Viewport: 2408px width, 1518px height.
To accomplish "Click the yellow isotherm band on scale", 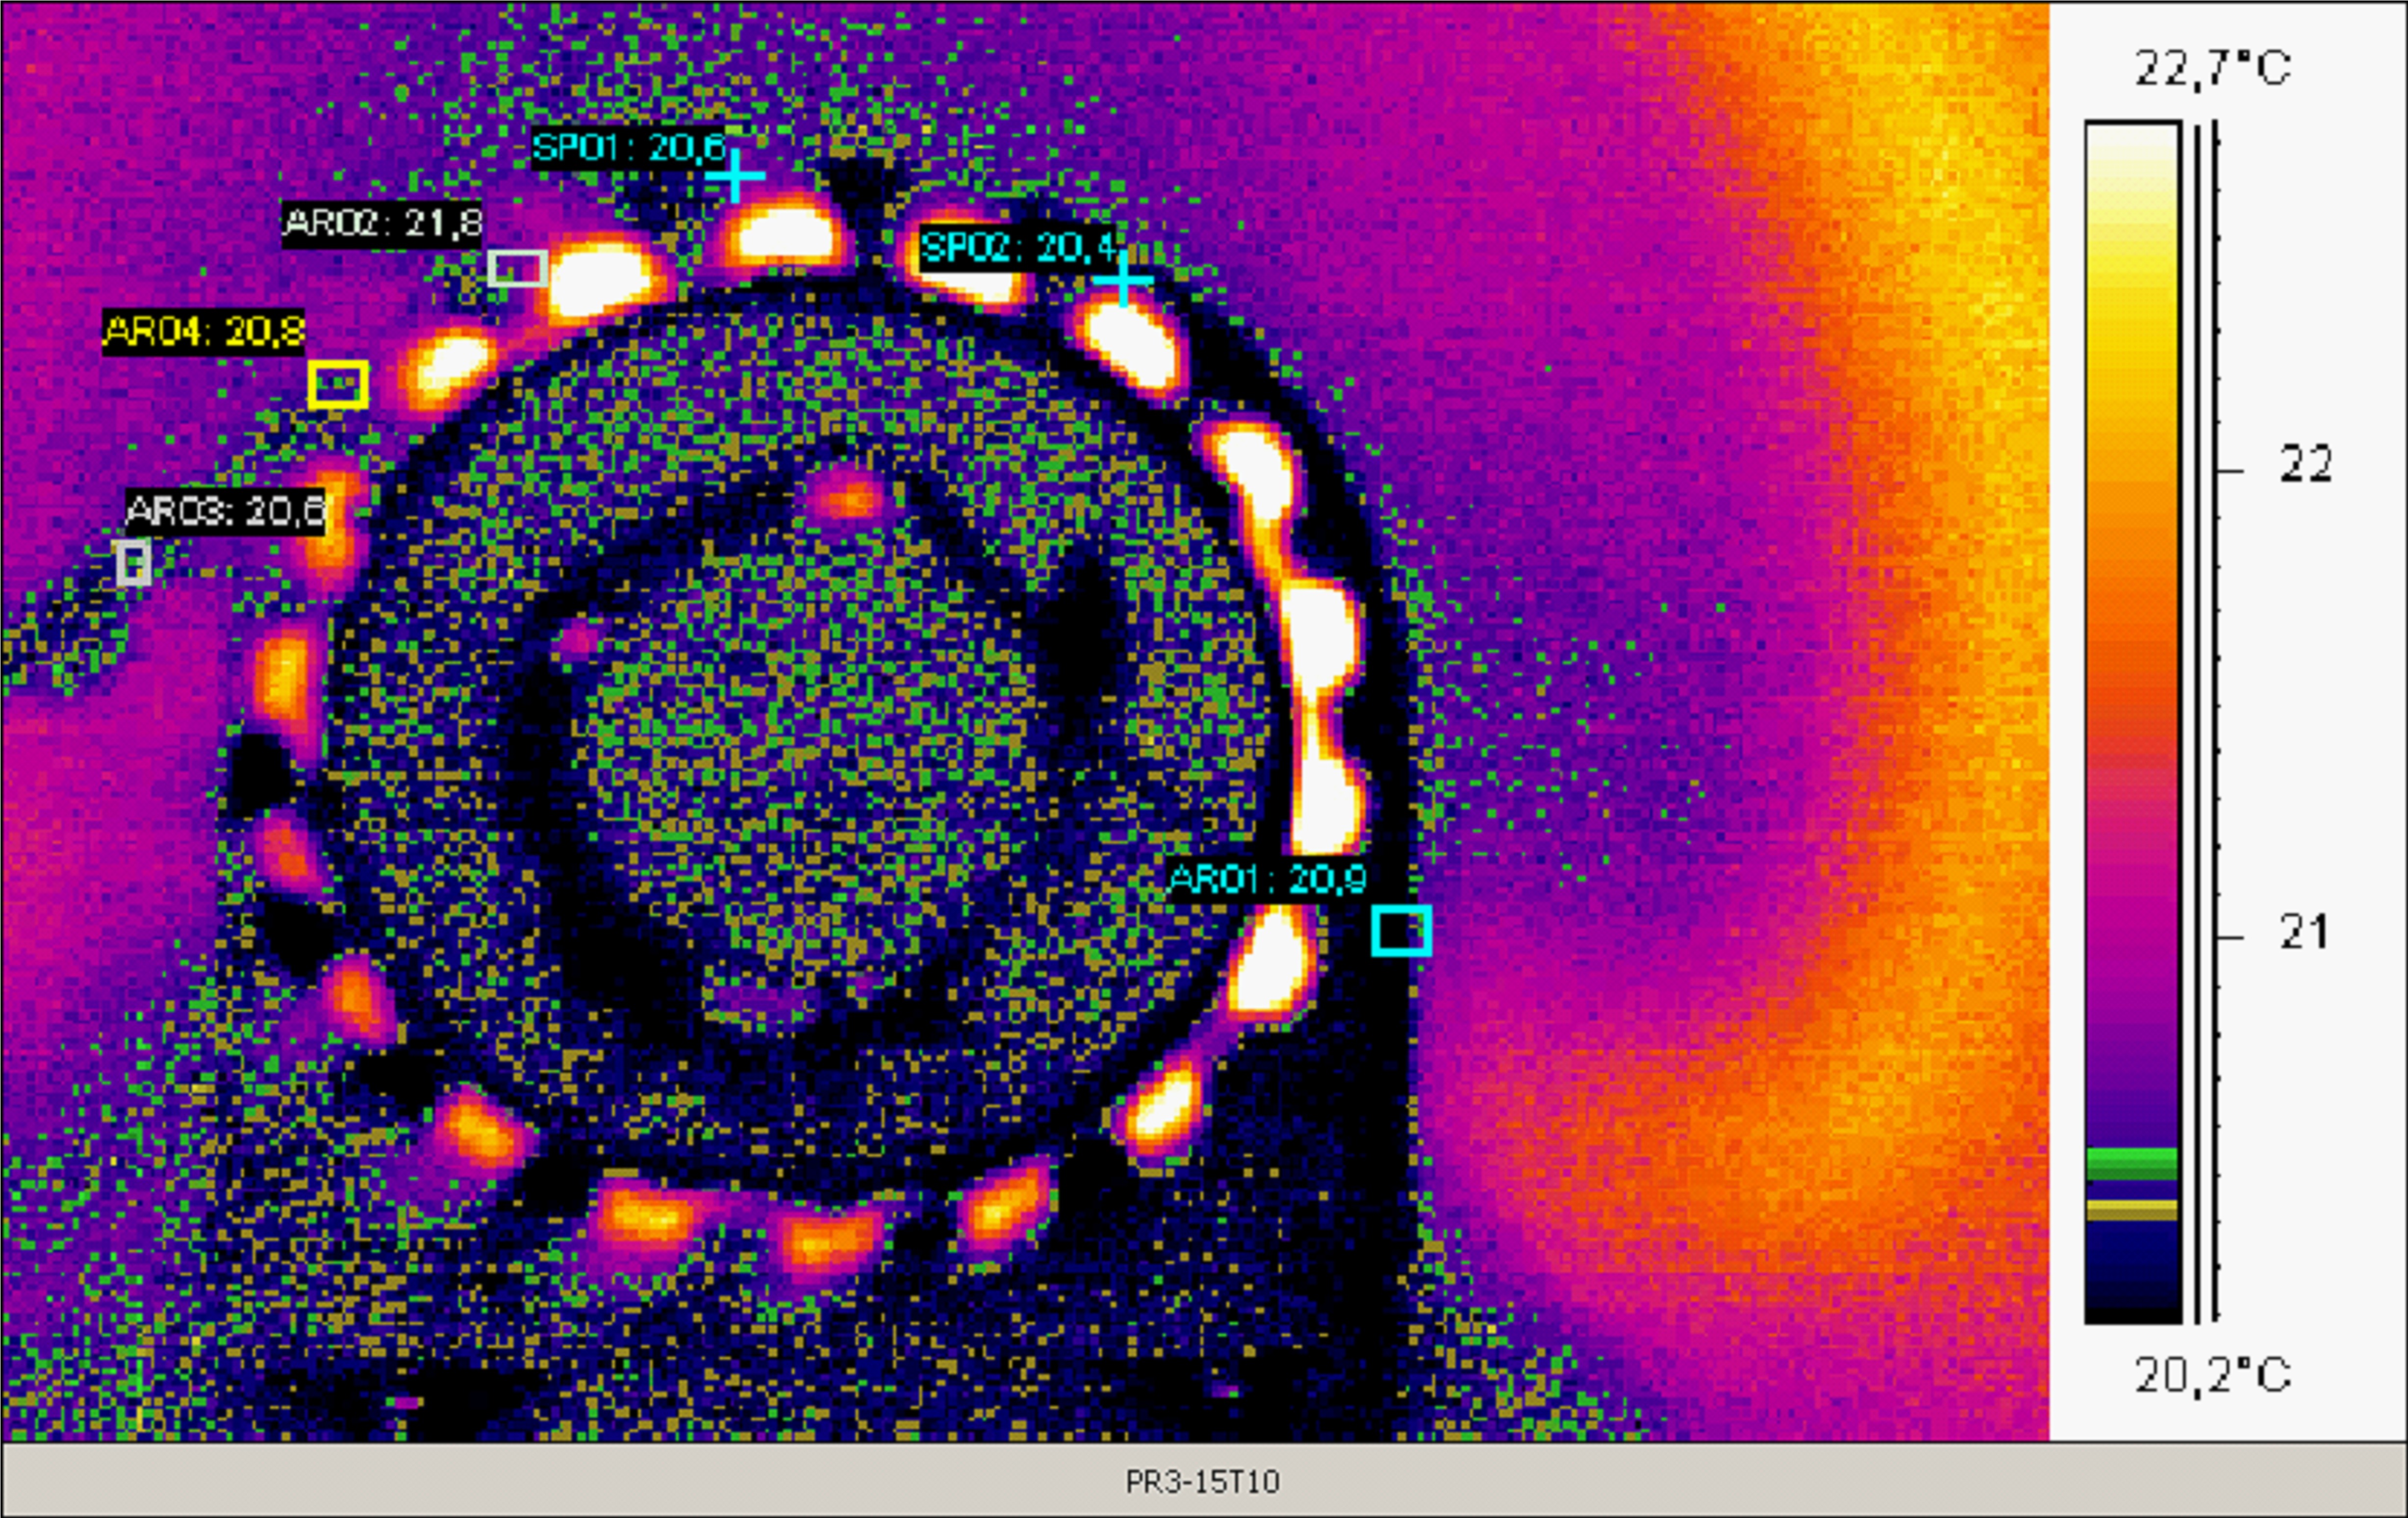I will tap(2131, 1210).
